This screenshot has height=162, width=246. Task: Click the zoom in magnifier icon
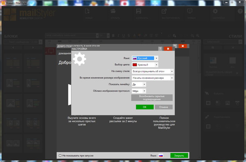point(198,36)
